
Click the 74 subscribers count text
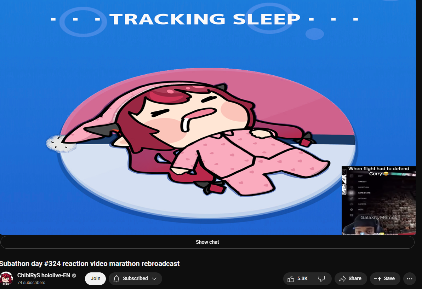31,283
